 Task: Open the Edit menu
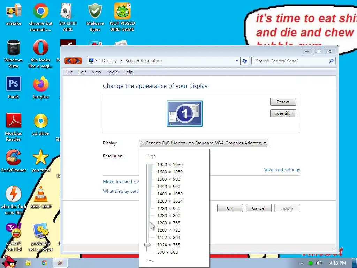coord(82,72)
